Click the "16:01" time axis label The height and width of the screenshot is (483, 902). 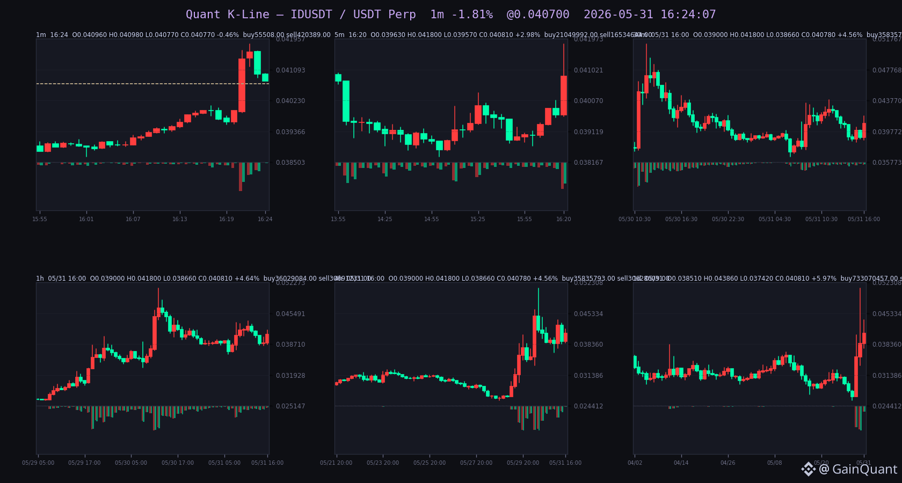(x=86, y=219)
